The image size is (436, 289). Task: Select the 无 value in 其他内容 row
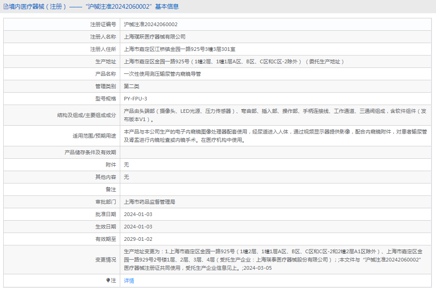tap(127, 177)
